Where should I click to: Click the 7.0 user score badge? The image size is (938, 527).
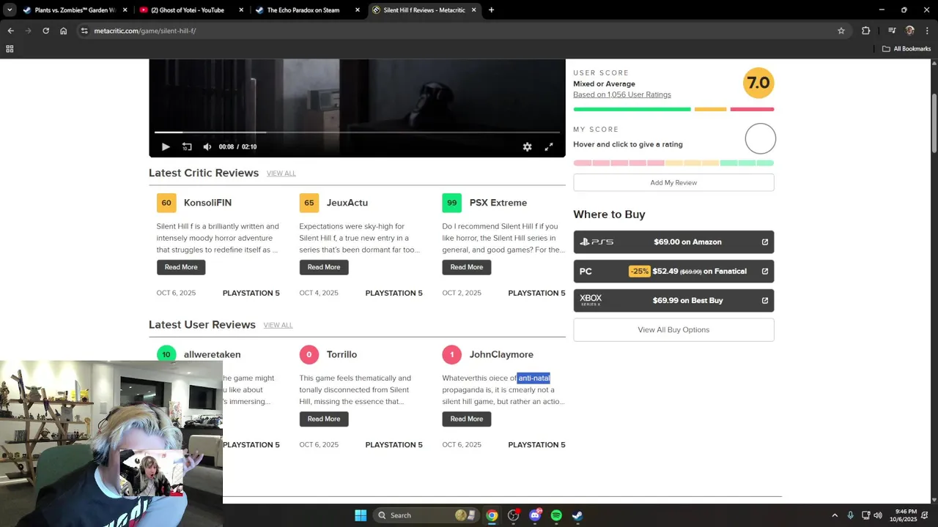758,83
